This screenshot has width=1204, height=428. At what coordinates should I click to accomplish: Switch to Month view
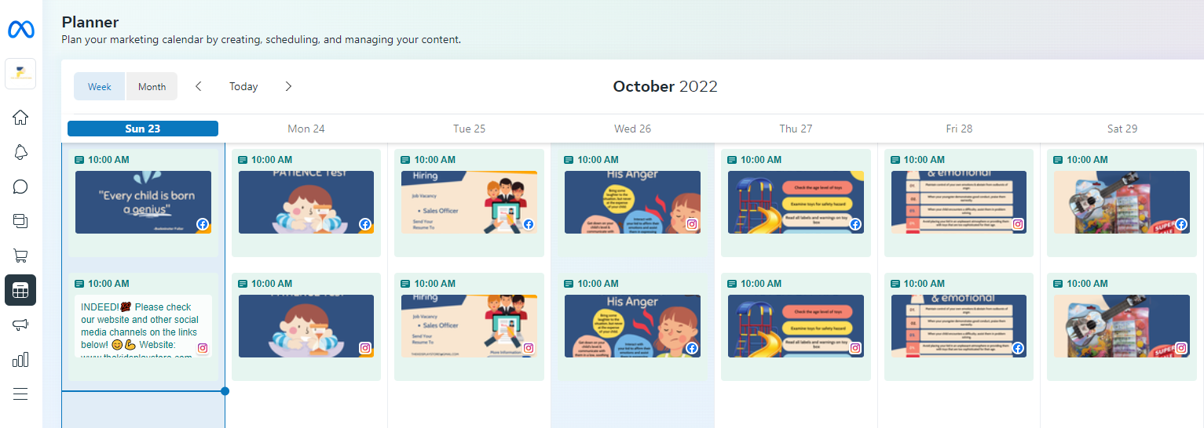[152, 86]
